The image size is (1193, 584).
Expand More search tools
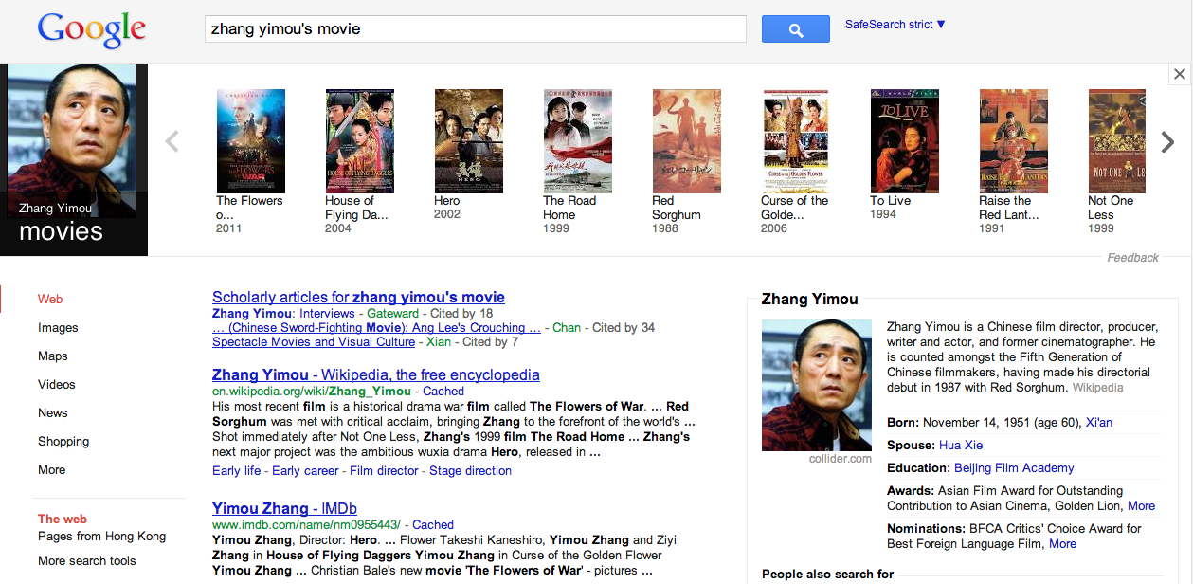(87, 560)
